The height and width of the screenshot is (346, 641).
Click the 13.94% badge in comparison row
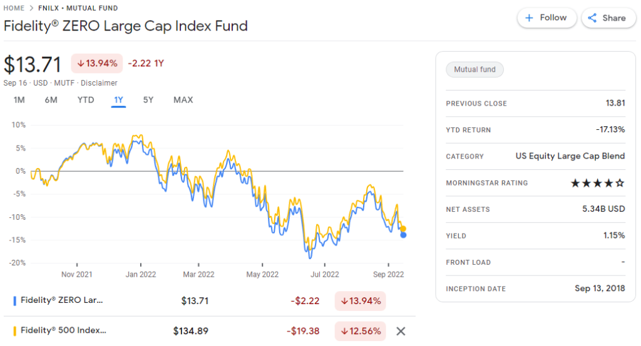coord(360,301)
